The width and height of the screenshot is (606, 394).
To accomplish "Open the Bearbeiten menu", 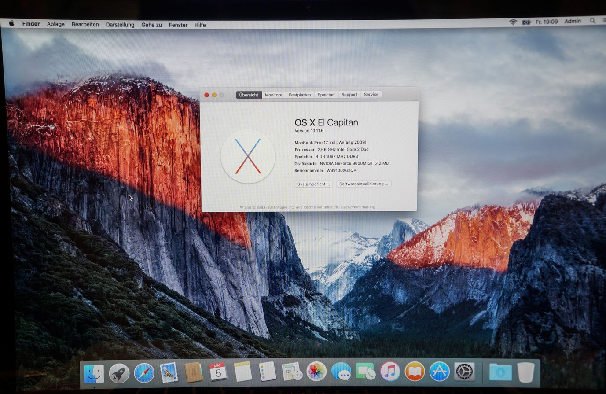I will [x=85, y=24].
